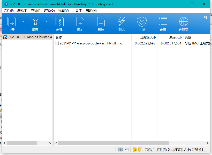Switch to image preview view in status bar

(x=127, y=150)
